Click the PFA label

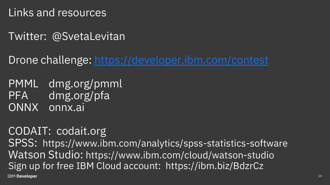tap(18, 95)
